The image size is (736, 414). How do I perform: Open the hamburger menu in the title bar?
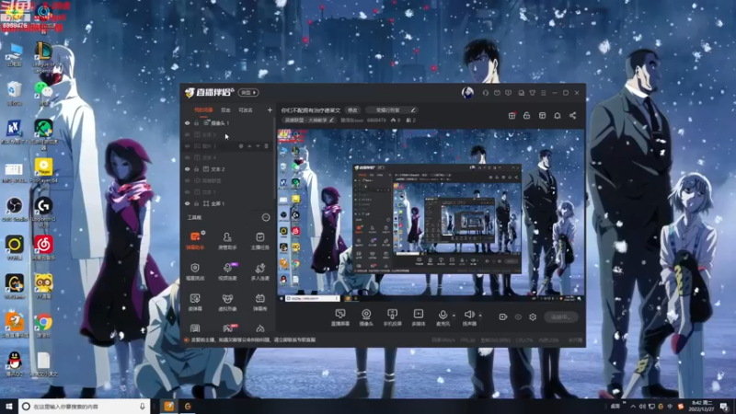click(544, 93)
